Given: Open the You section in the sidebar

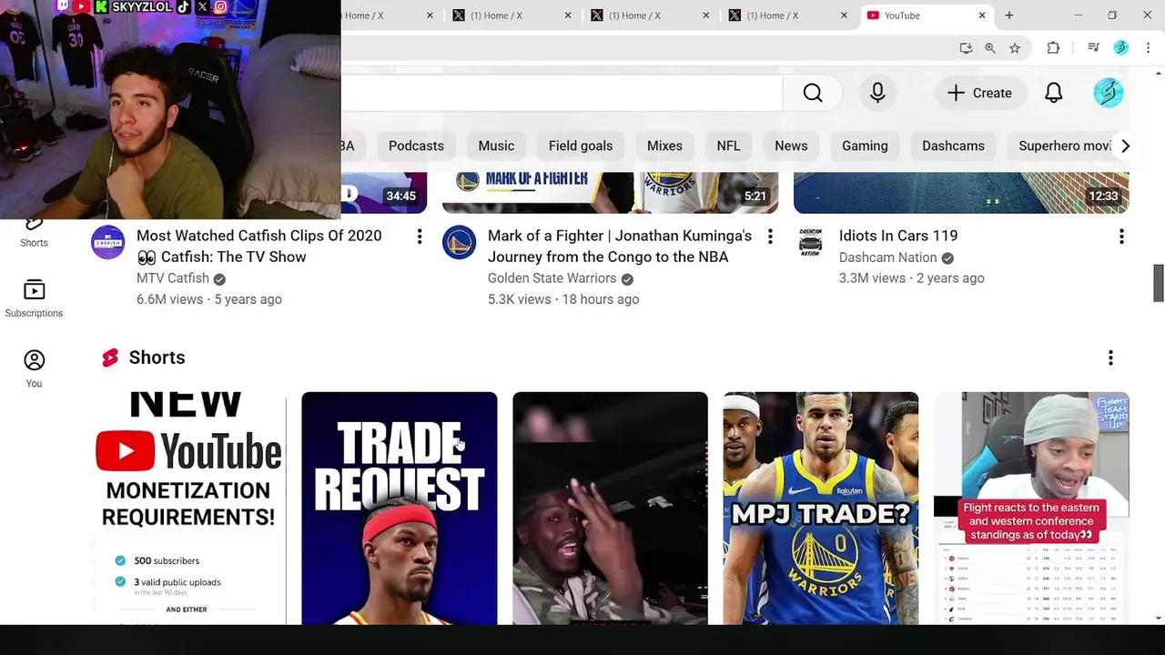Looking at the screenshot, I should tap(34, 369).
